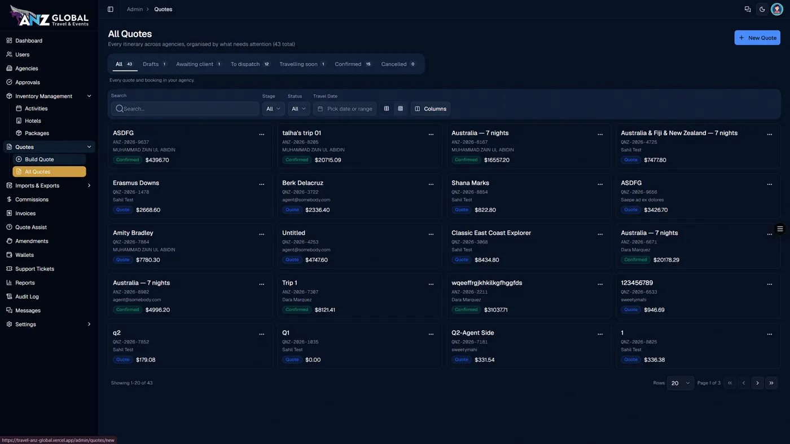The image size is (790, 444).
Task: Toggle the sidebar collapse icon
Action: tap(110, 9)
